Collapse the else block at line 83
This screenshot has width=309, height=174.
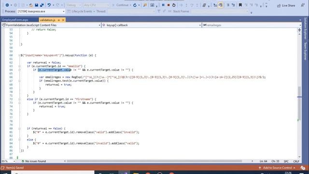[19, 140]
